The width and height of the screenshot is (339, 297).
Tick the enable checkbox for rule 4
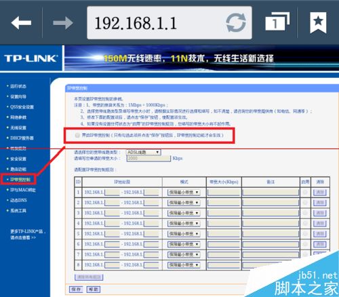click(305, 223)
